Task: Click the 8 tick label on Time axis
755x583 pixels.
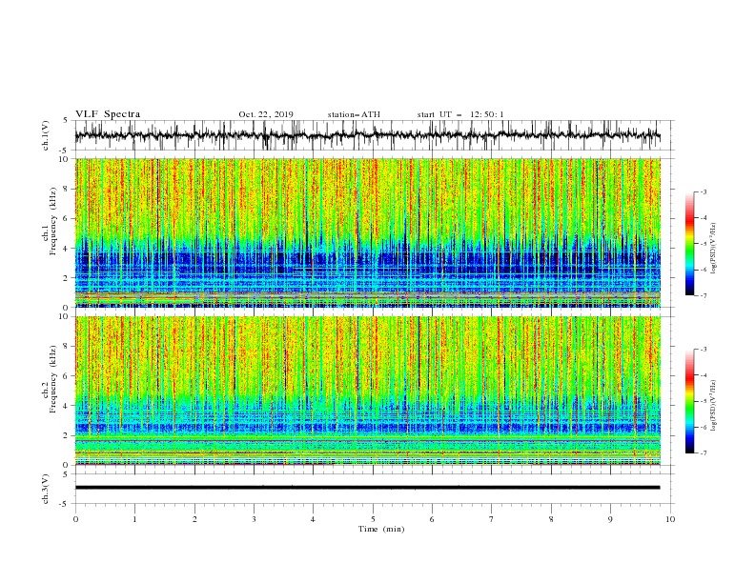Action: click(x=551, y=519)
